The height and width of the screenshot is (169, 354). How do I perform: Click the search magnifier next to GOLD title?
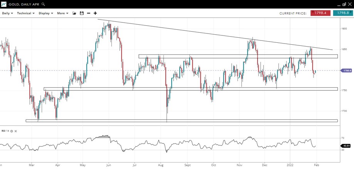point(43,4)
